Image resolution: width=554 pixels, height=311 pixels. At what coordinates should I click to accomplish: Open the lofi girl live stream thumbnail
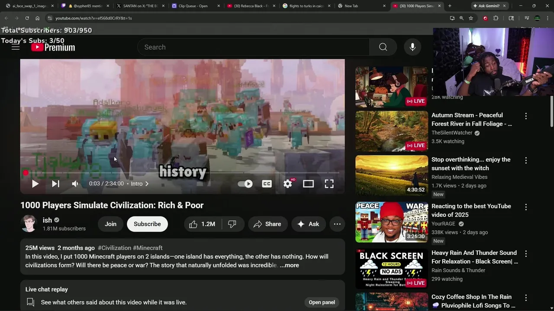[392, 87]
